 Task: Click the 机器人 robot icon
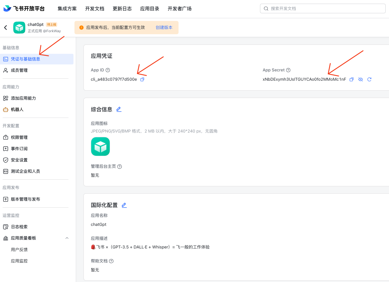5,110
